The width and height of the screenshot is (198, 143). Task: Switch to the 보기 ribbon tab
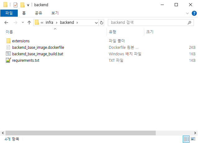click(x=55, y=13)
